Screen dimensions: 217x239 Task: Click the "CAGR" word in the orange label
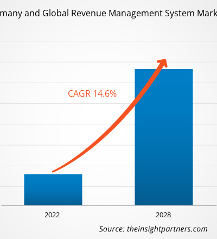click(x=79, y=93)
